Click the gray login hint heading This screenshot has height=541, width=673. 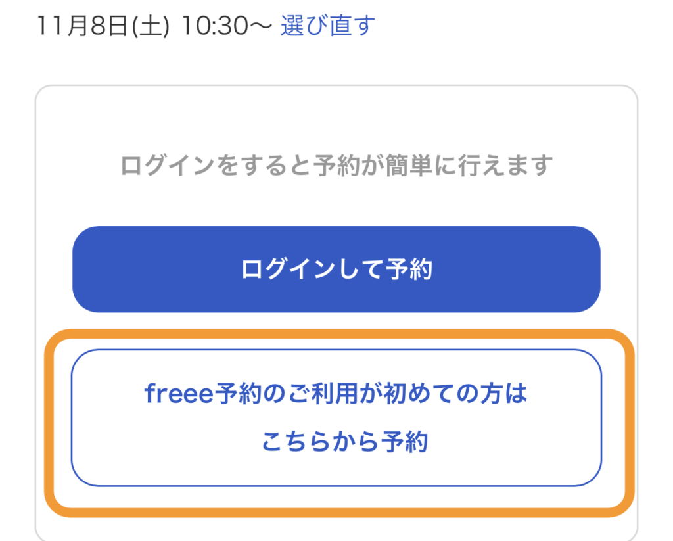[x=336, y=165]
